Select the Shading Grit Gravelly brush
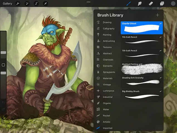177x133 pixels. point(142,82)
